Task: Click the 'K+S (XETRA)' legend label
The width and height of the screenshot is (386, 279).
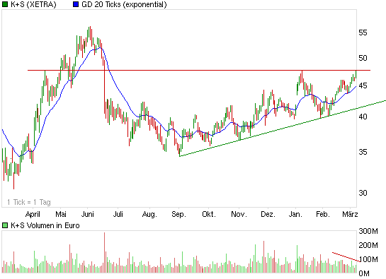Action: pos(33,4)
